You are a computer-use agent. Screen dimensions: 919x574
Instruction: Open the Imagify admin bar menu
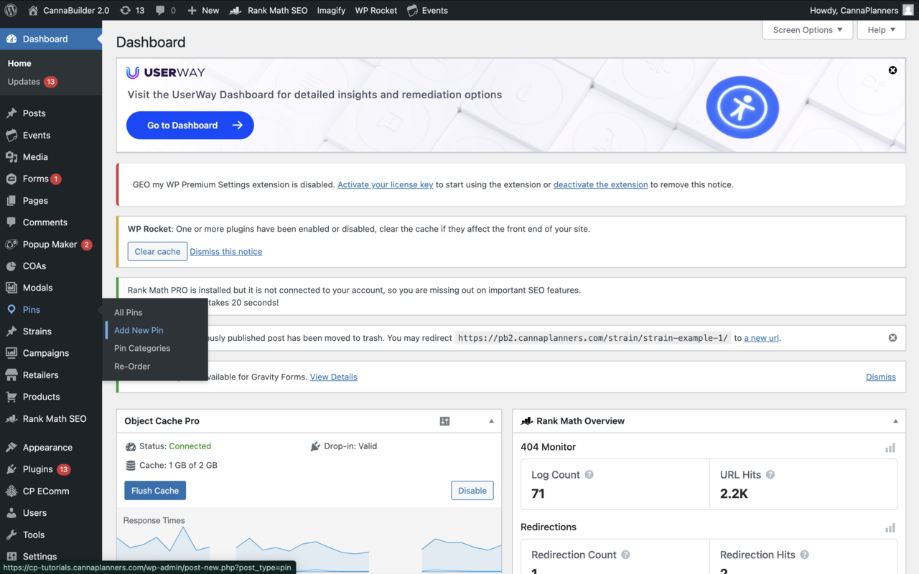click(330, 10)
